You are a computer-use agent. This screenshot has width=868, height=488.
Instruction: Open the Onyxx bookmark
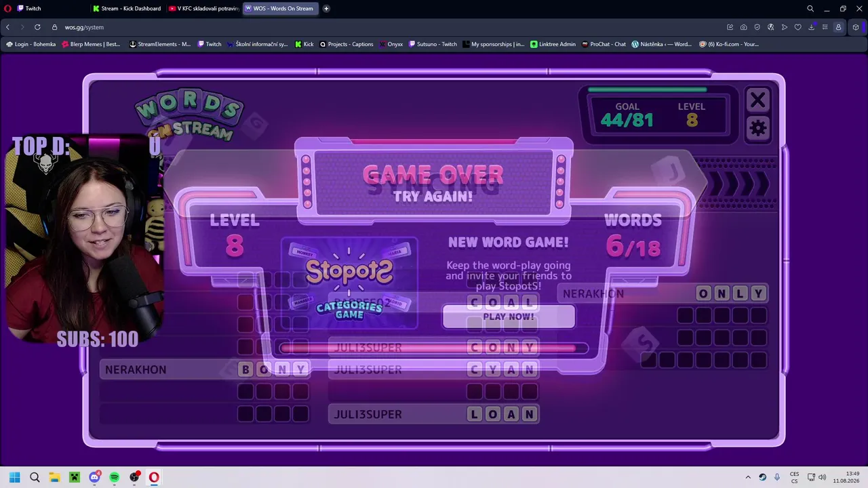[391, 44]
